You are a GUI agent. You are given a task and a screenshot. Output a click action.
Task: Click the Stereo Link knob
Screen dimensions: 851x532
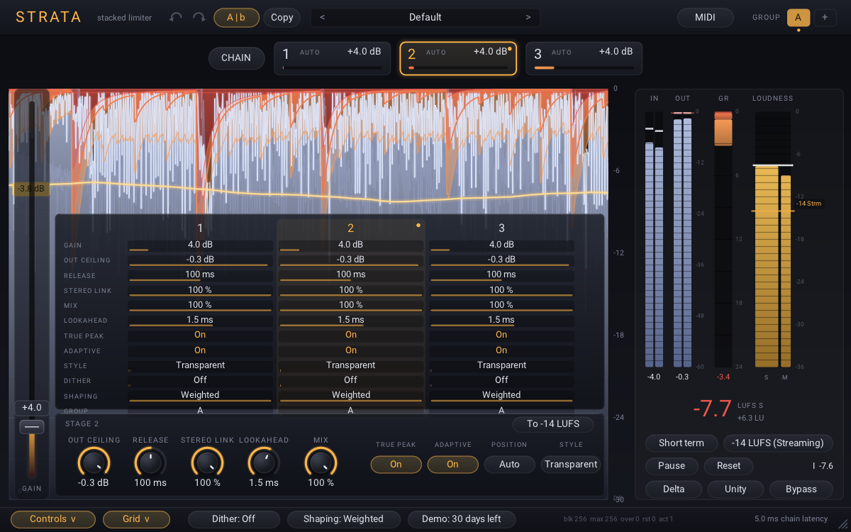pyautogui.click(x=206, y=462)
